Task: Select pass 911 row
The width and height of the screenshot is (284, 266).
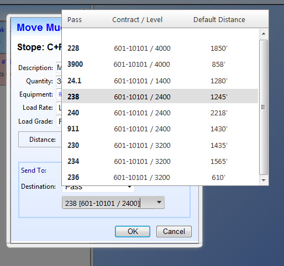Action: click(x=160, y=129)
